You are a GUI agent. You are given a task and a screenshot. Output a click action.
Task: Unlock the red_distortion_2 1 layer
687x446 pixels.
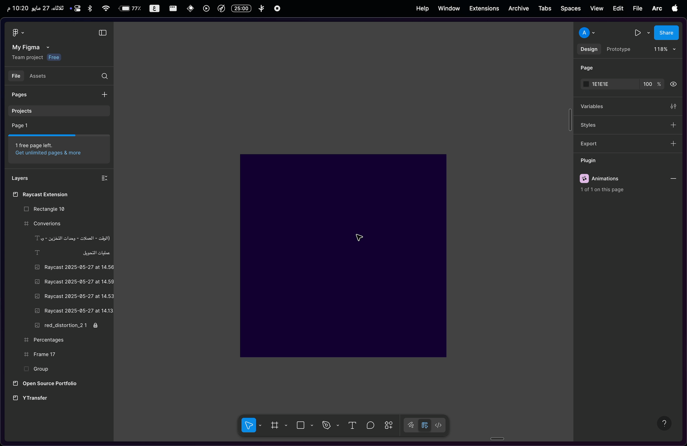click(95, 325)
